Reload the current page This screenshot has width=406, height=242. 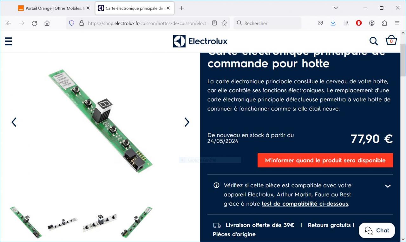(34, 23)
